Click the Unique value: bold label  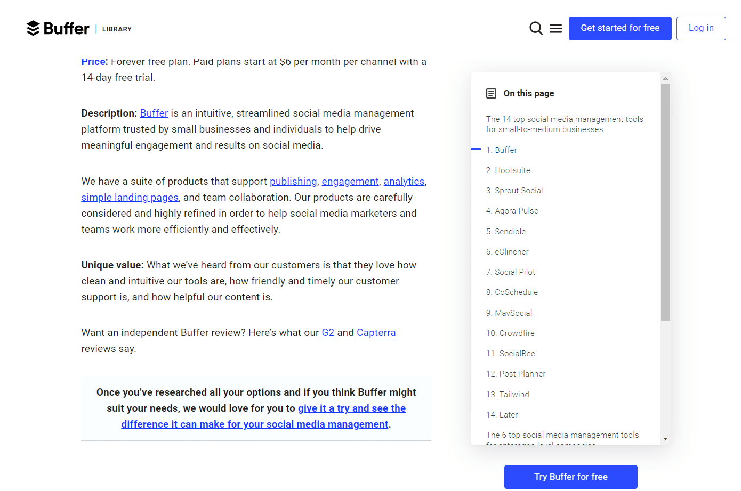[112, 265]
